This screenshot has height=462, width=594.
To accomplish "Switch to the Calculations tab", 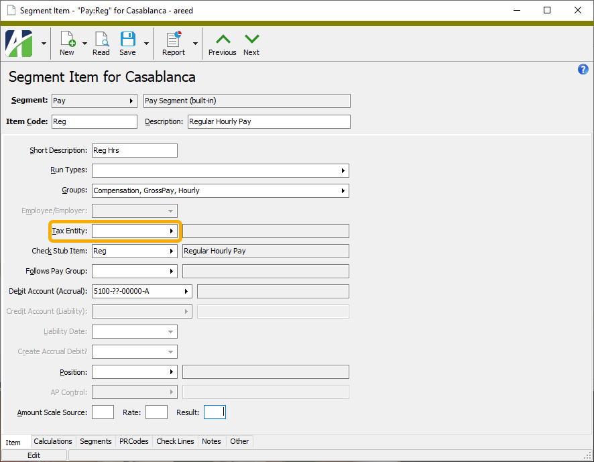I will 53,441.
